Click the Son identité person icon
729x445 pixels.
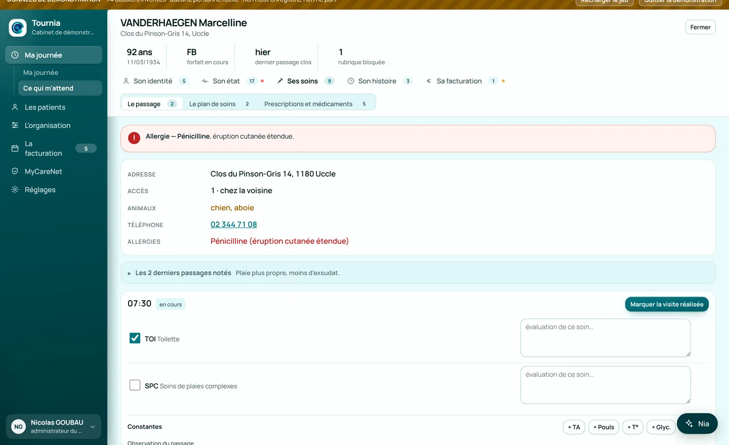(126, 81)
